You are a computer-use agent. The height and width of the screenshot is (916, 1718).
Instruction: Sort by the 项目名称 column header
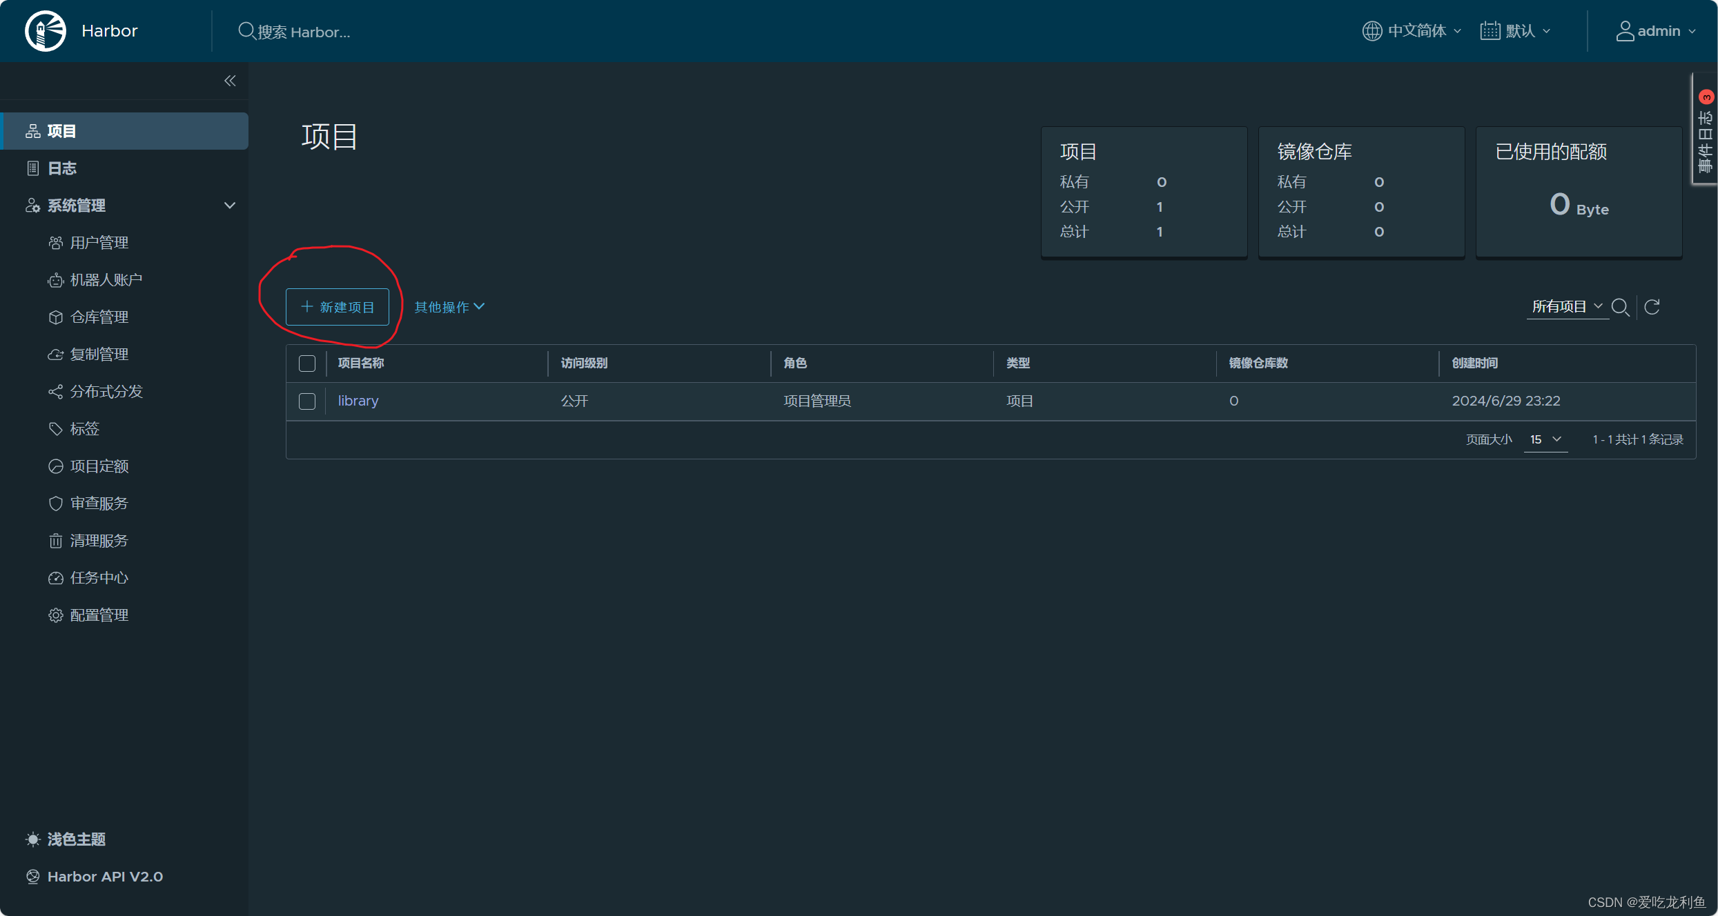coord(361,363)
